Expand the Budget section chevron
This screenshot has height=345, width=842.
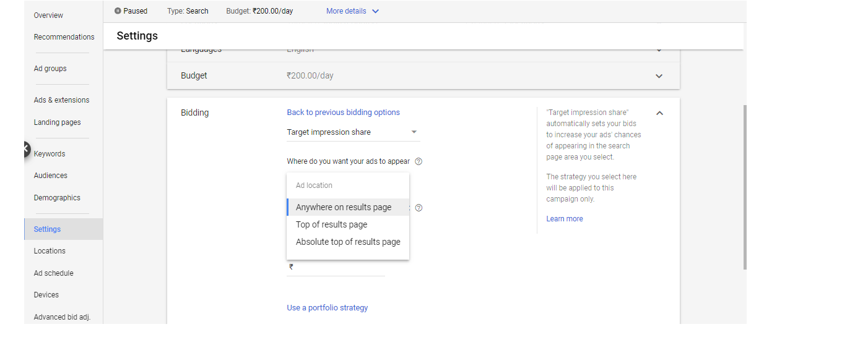tap(659, 76)
